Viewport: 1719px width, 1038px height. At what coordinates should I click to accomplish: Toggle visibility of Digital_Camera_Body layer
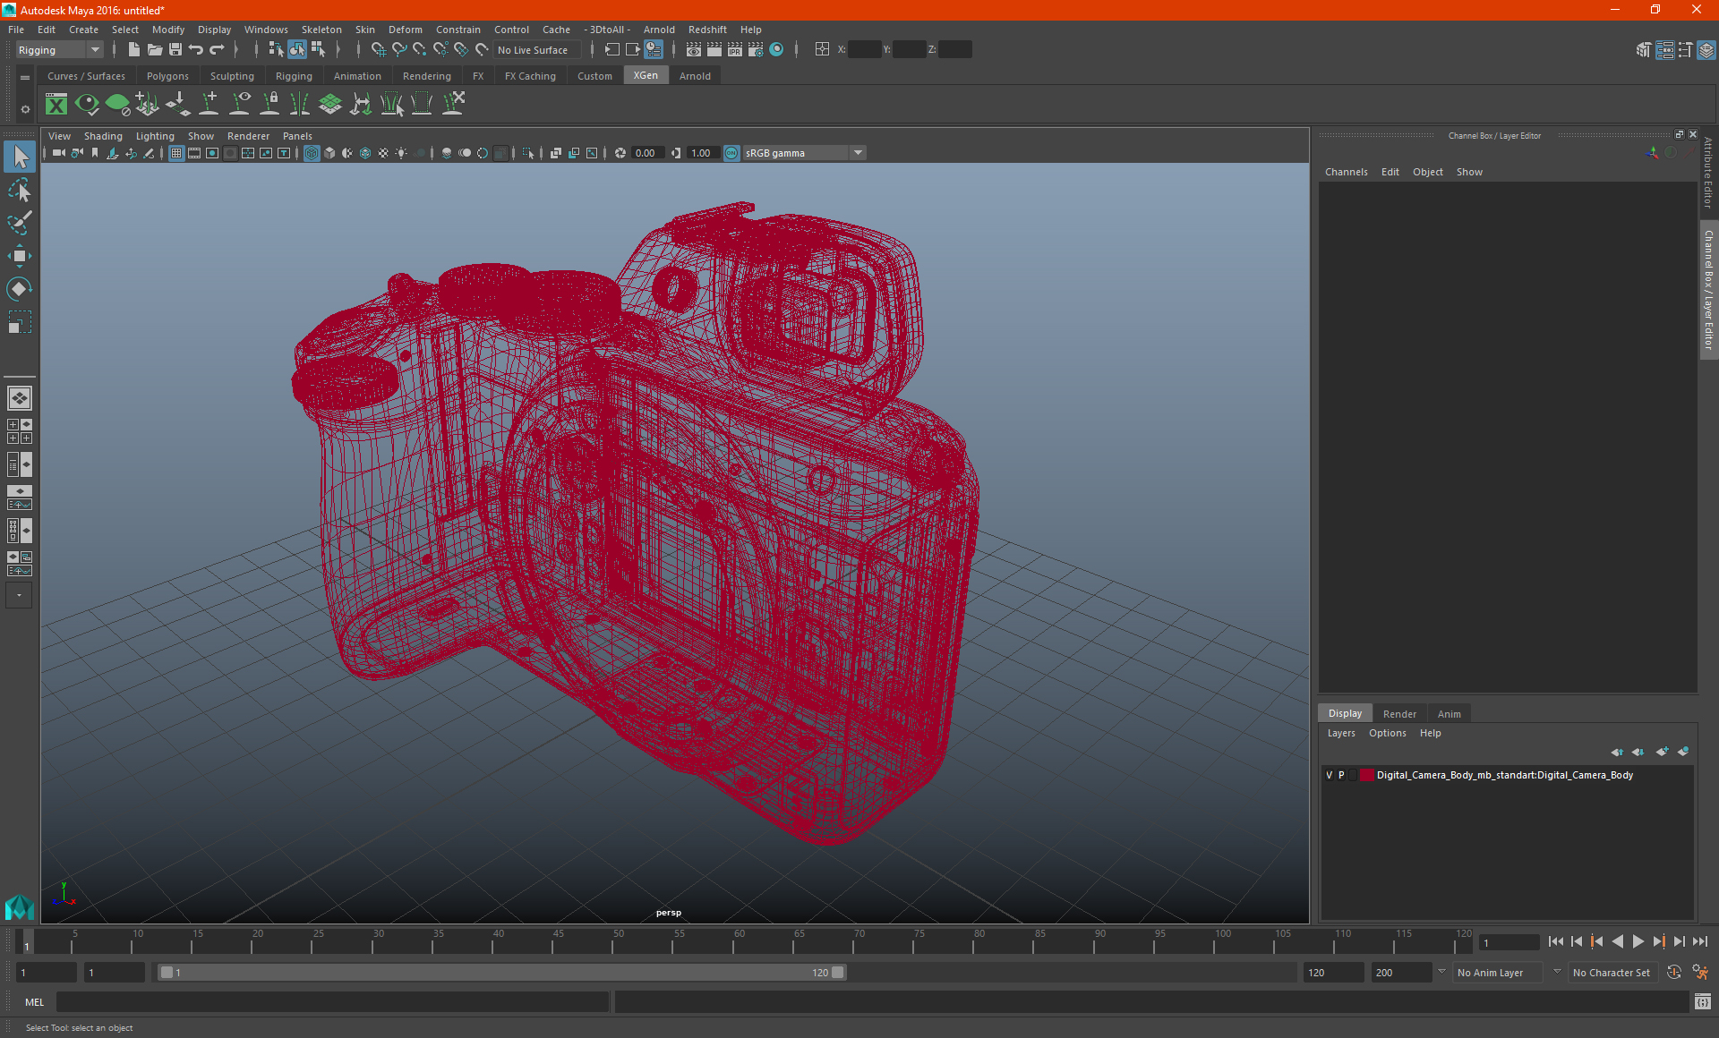(1328, 774)
